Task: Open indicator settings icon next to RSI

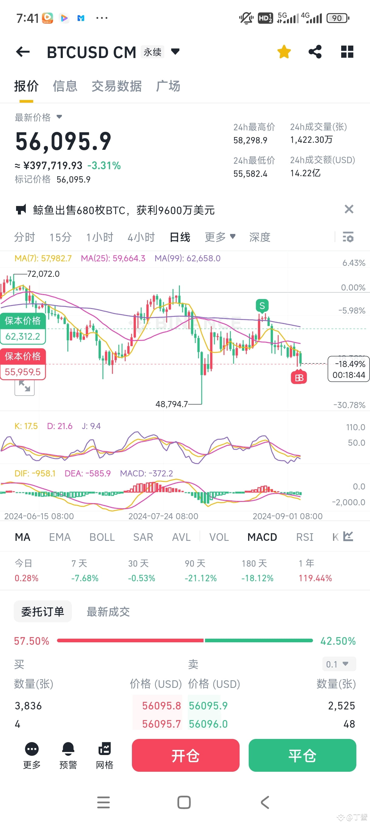Action: pos(348,537)
